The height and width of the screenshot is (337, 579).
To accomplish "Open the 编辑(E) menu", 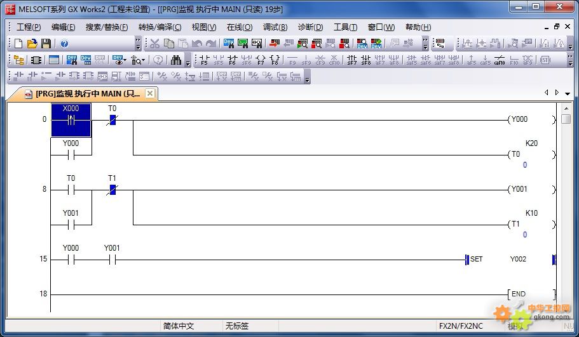I will 63,27.
